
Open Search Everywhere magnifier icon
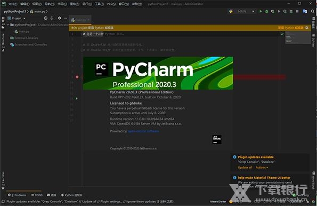coord(313,11)
